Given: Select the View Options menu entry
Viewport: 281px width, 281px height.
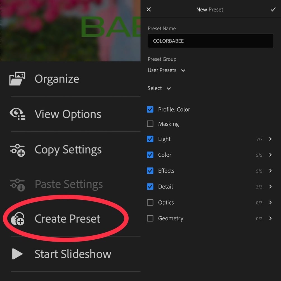Looking at the screenshot, I should click(x=68, y=114).
